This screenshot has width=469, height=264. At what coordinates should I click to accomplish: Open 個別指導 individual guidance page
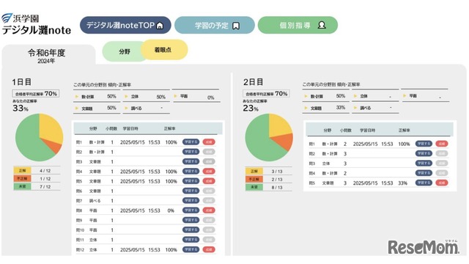point(298,25)
